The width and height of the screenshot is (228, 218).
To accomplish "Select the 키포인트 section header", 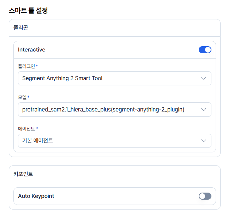I will (x=23, y=174).
